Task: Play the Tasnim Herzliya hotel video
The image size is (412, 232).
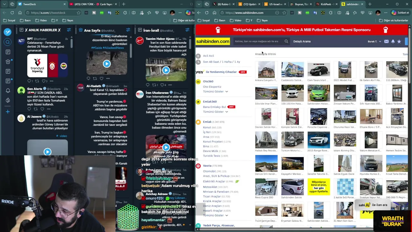Action: click(166, 70)
